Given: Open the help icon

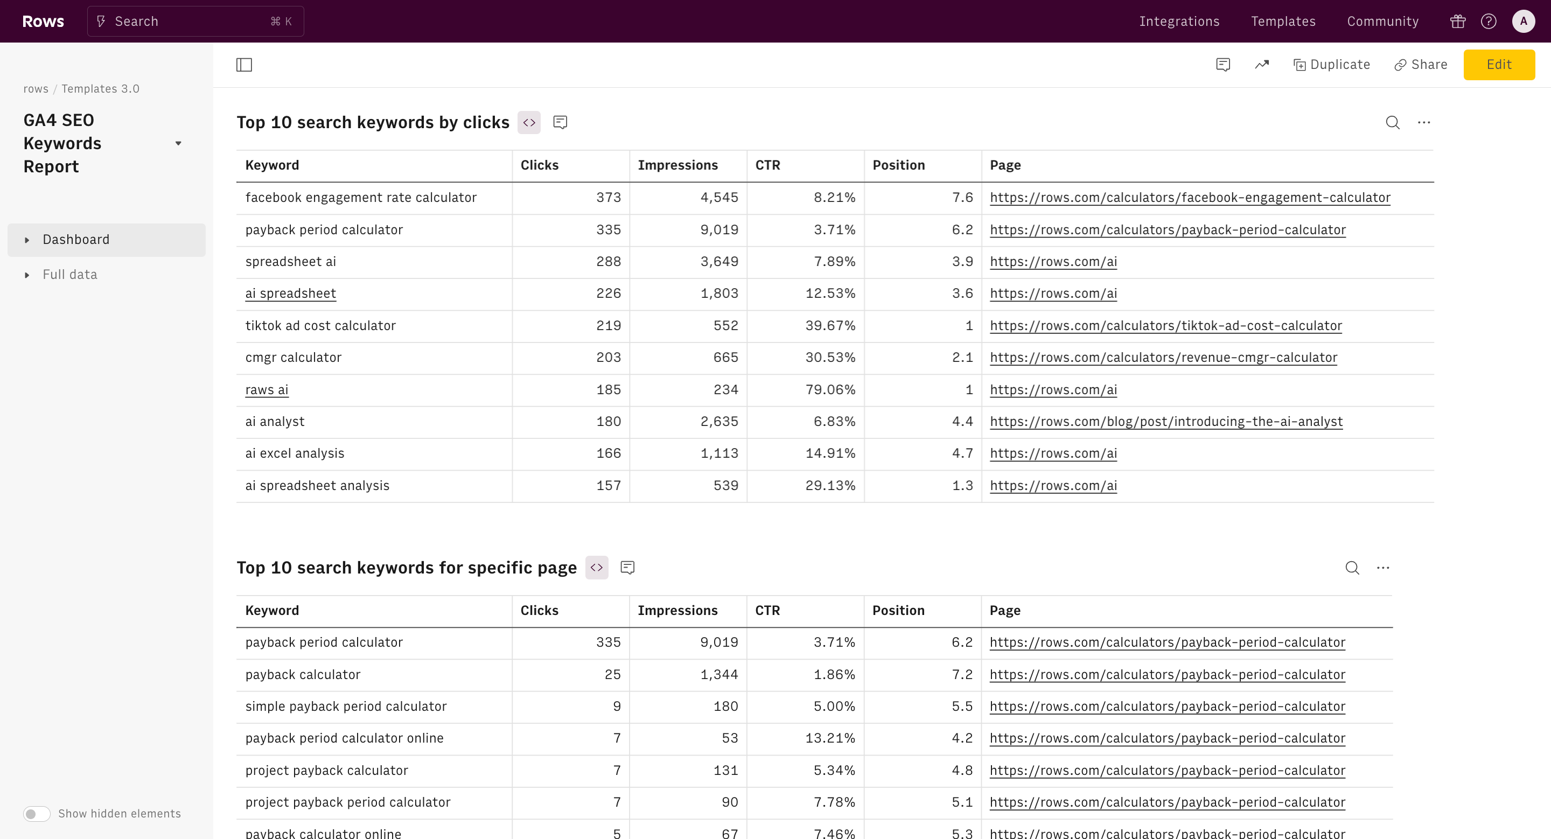Looking at the screenshot, I should pyautogui.click(x=1489, y=21).
